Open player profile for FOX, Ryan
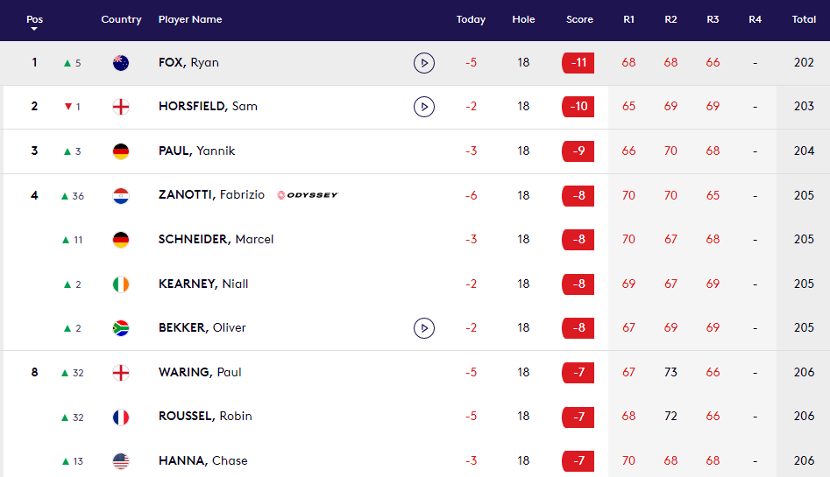Screen dimensions: 830x477 188,63
